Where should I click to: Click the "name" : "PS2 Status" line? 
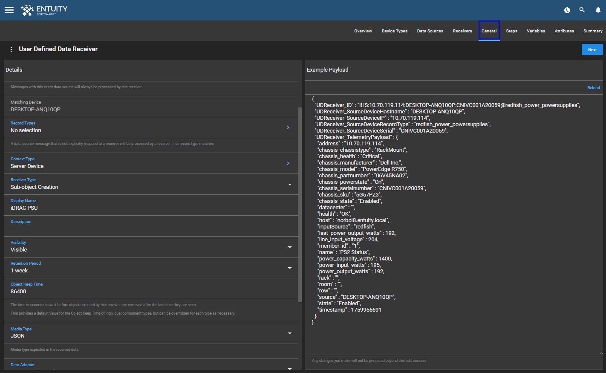tap(343, 252)
